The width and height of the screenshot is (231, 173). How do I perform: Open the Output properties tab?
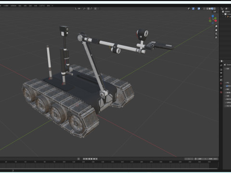(x=221, y=73)
